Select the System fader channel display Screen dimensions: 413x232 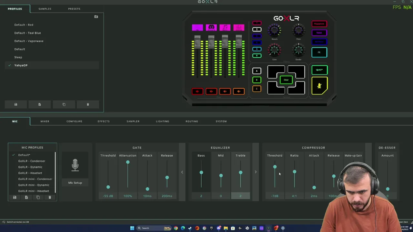(x=239, y=28)
